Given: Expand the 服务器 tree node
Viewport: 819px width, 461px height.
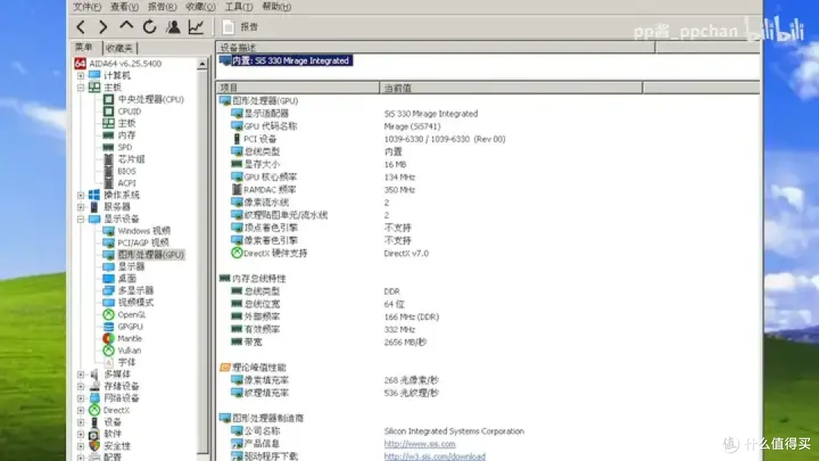Looking at the screenshot, I should (81, 207).
